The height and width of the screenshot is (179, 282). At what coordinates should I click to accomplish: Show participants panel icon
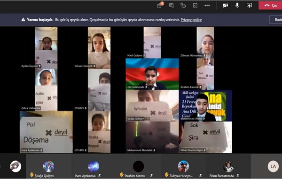point(159,5)
